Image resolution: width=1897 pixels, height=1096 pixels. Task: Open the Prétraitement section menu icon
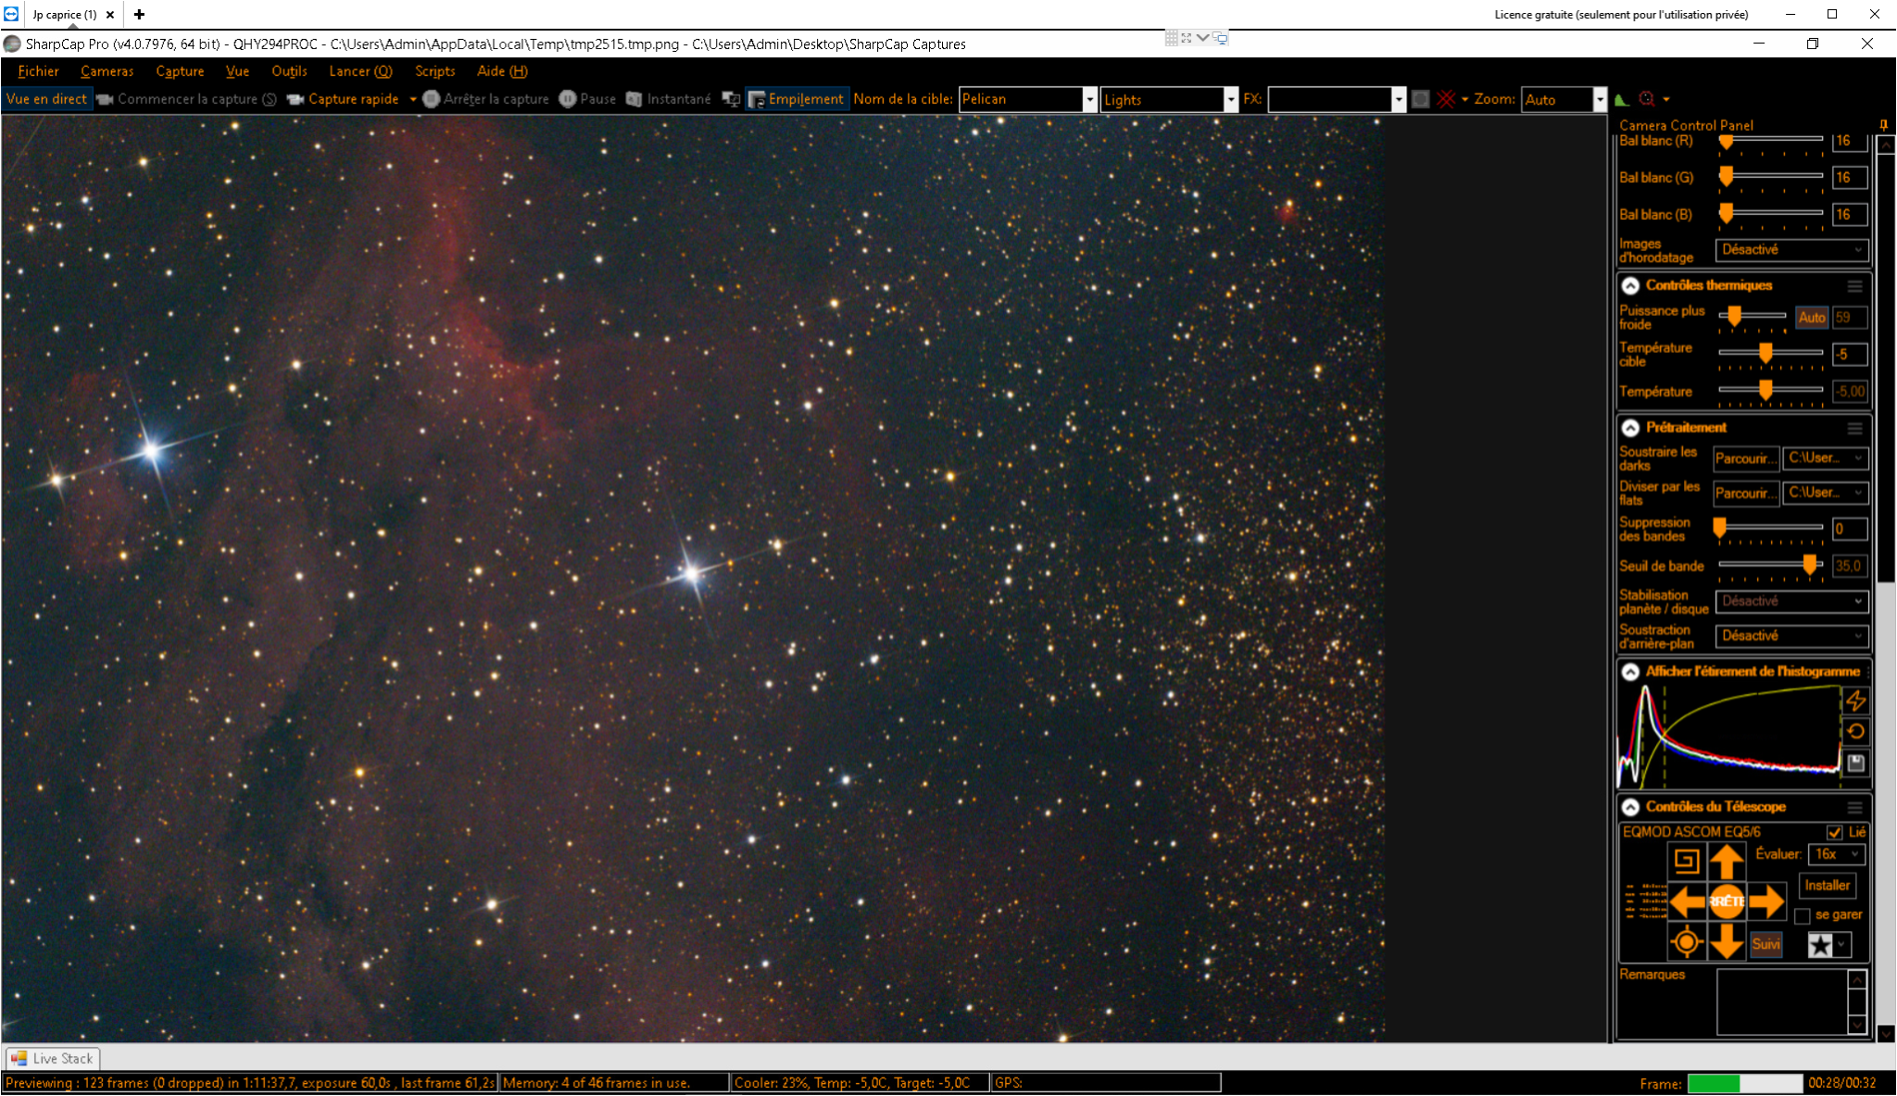(x=1854, y=428)
